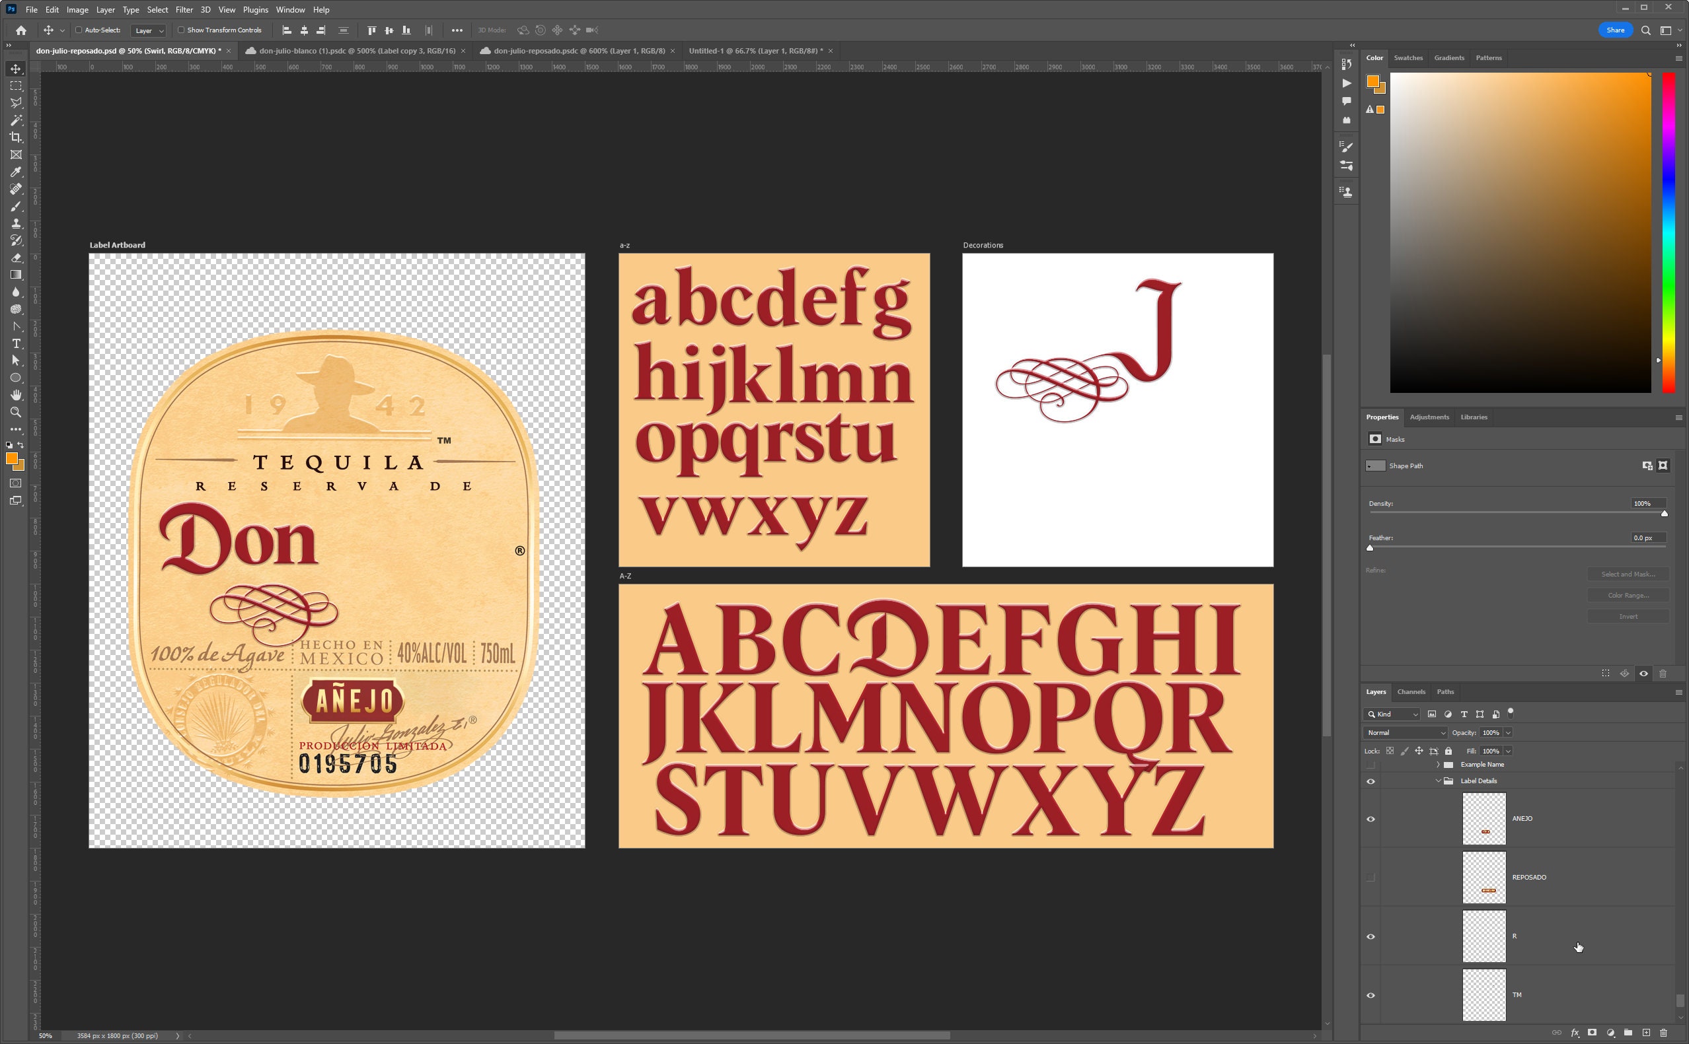
Task: Select the Type tool in the toolbar
Action: (x=15, y=345)
